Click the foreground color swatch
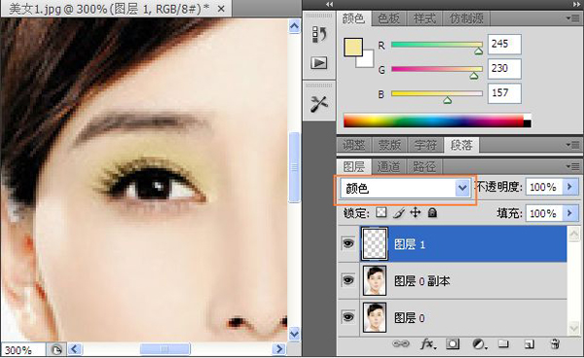Screen dimensions: 584x358 [x=353, y=48]
